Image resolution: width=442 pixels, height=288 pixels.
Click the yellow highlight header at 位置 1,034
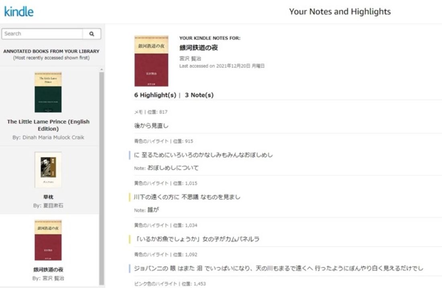pos(166,225)
